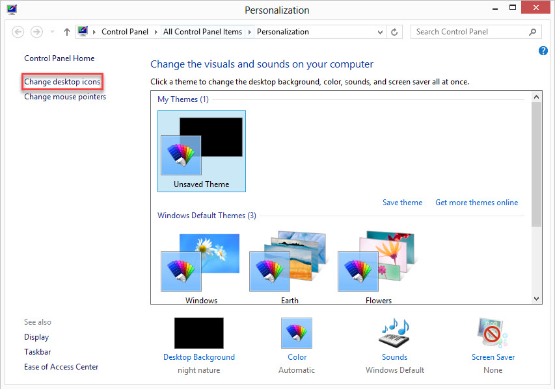Viewport: 555px width, 389px height.
Task: Click Save theme link
Action: point(403,203)
